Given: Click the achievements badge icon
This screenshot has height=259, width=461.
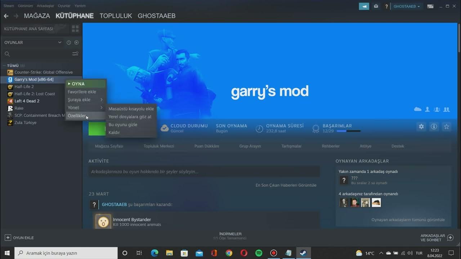Looking at the screenshot, I should click(x=316, y=128).
